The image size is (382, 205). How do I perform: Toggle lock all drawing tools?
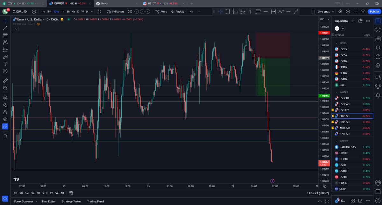5,112
